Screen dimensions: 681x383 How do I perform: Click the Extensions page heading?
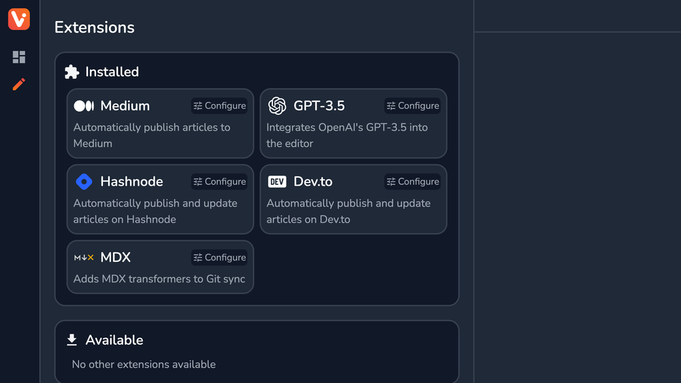[94, 27]
